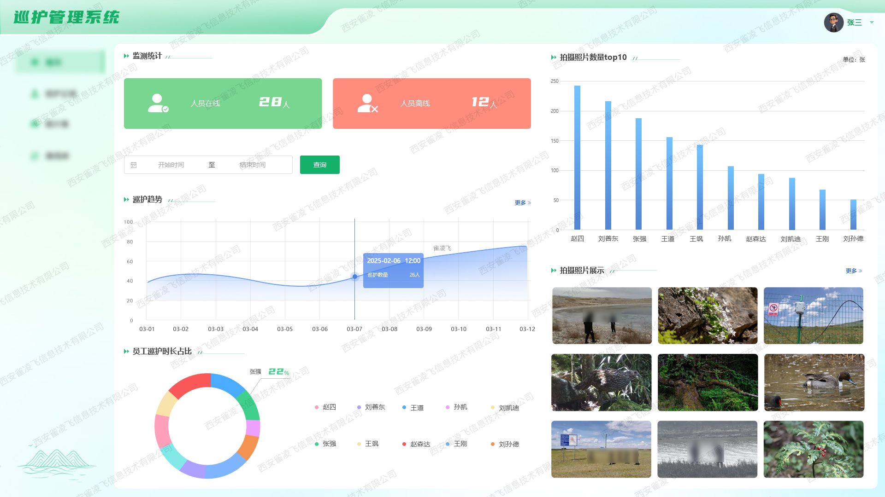Image resolution: width=885 pixels, height=497 pixels.
Task: Click the user avatar picture
Action: coord(833,23)
